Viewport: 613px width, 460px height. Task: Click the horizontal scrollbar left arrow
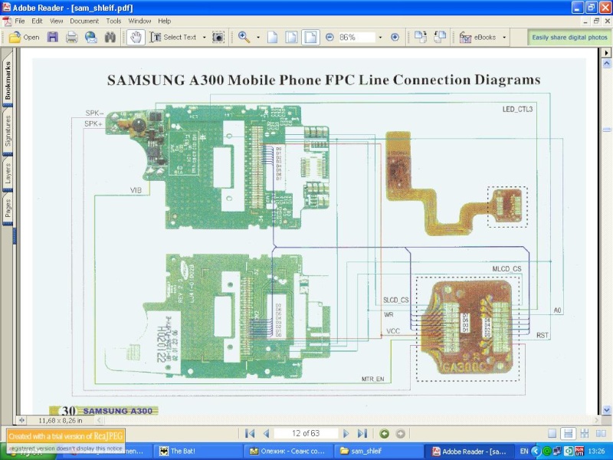(x=100, y=420)
